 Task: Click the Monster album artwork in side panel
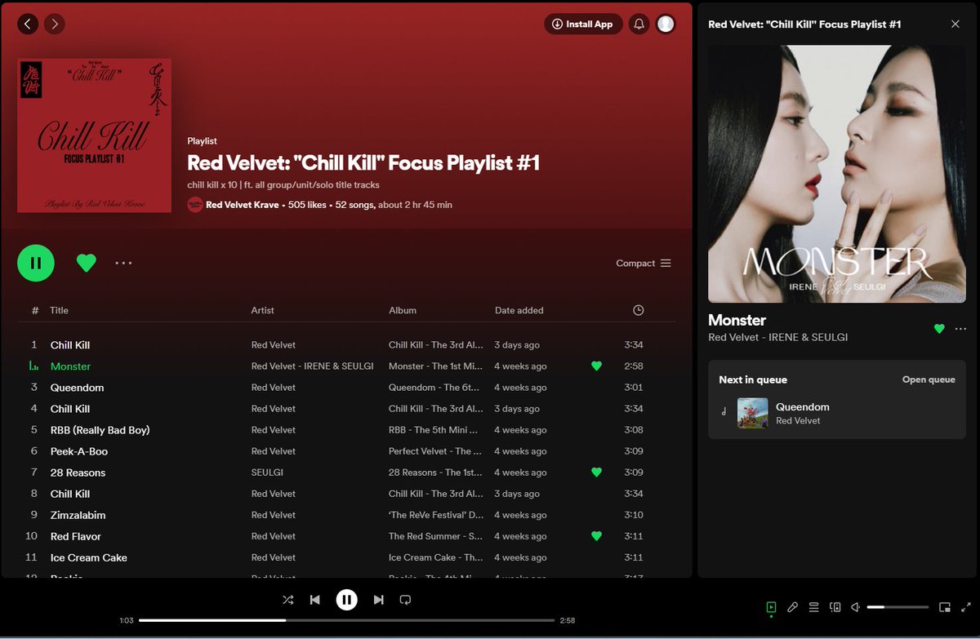point(837,174)
